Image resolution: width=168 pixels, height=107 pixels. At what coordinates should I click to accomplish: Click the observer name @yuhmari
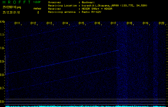(88, 2)
